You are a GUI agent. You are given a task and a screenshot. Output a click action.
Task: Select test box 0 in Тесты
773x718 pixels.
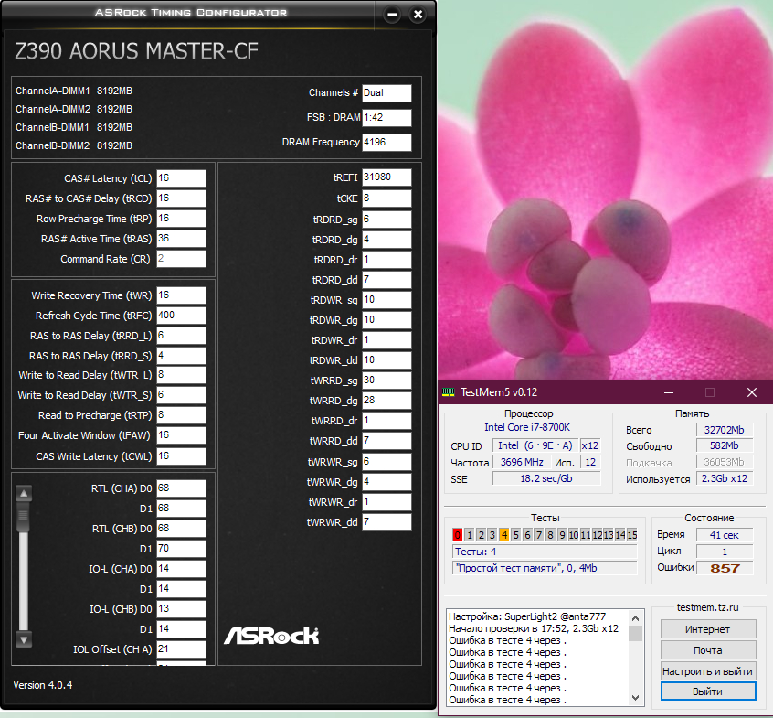(x=457, y=535)
